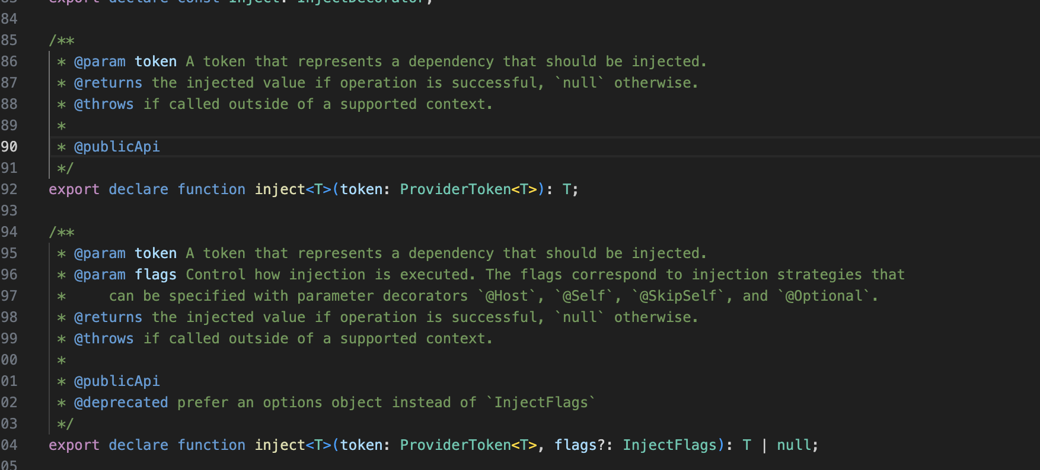Click the 'null' return type at end of last declaration
The width and height of the screenshot is (1040, 470).
794,445
